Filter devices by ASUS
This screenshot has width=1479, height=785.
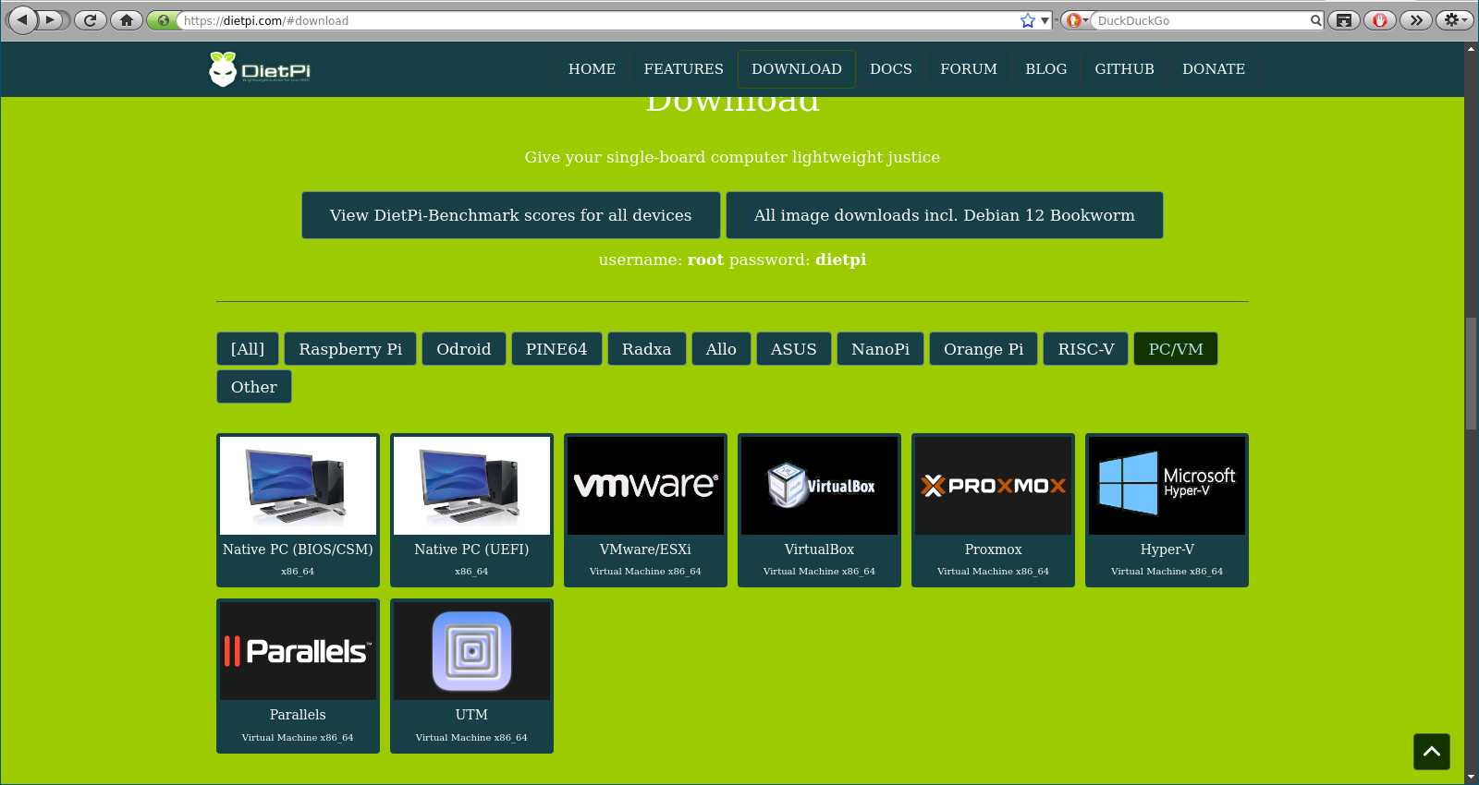pos(794,349)
